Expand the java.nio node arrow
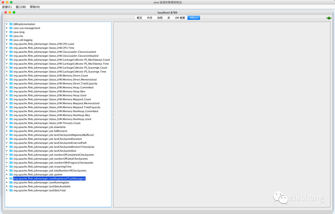 pyautogui.click(x=7, y=36)
